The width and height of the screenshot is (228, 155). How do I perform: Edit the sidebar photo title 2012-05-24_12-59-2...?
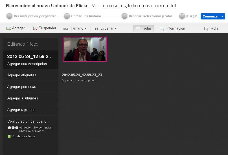point(30,57)
